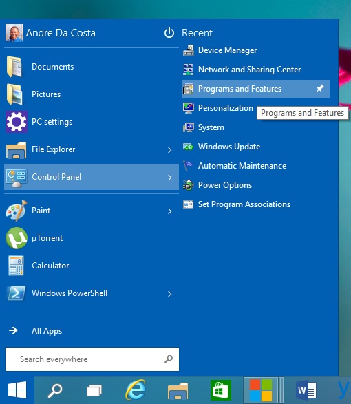Launch Internet Explorer from taskbar
Viewport: 351px width, 404px height.
coord(136,390)
